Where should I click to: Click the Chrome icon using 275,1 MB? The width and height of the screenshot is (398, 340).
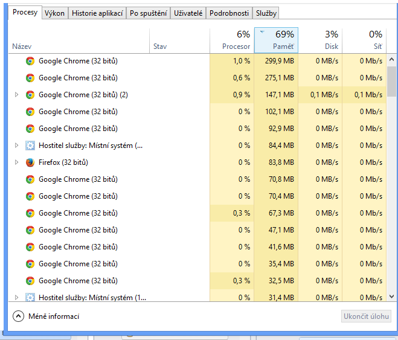click(x=30, y=78)
